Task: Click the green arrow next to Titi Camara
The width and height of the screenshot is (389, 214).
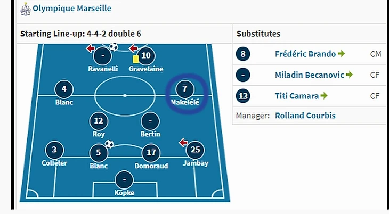Action: pos(324,96)
